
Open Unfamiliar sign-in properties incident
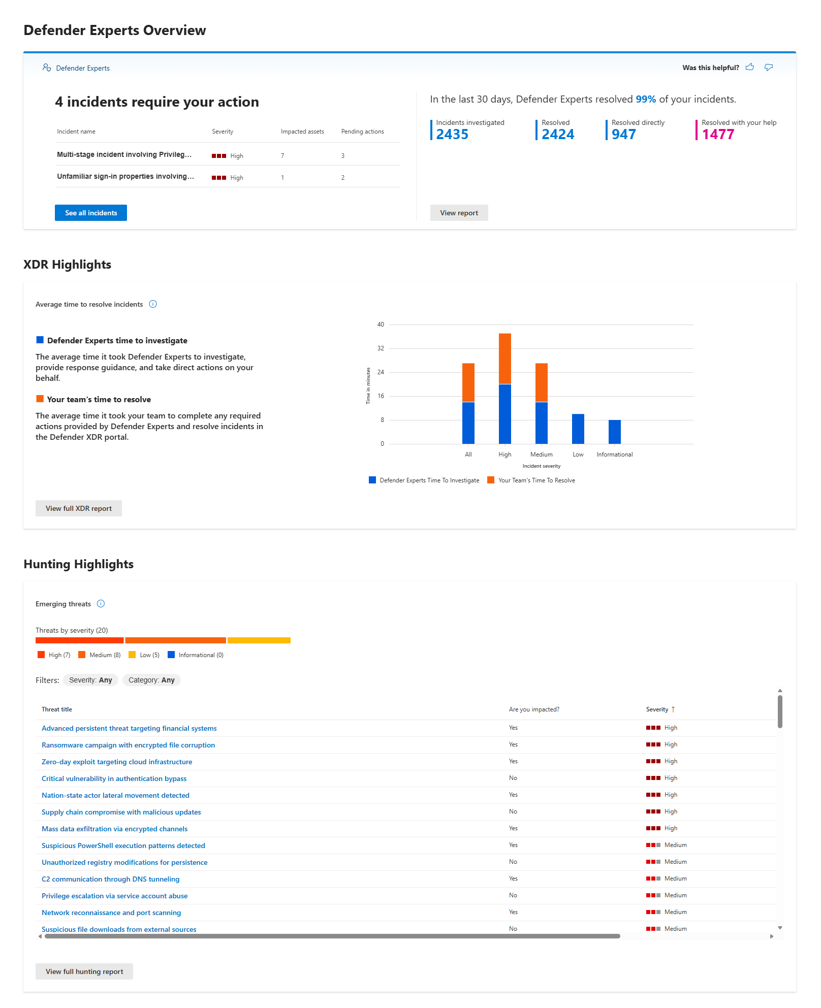point(228,177)
